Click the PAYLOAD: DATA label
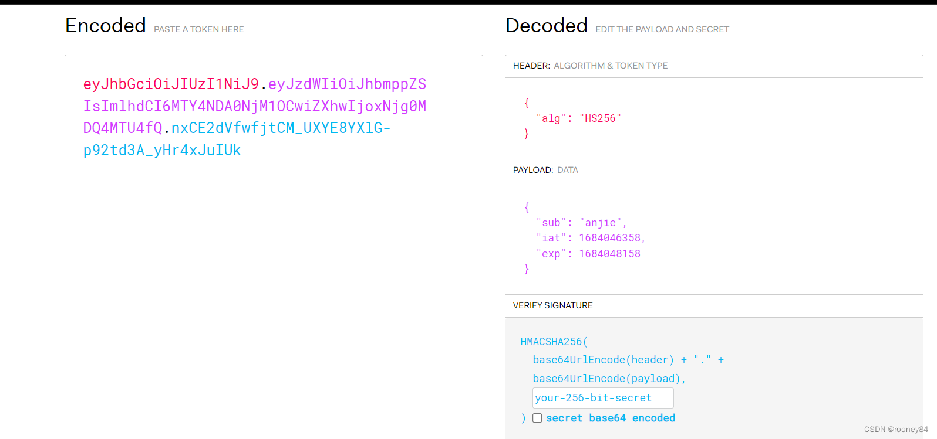Screen dimensions: 937x439 (x=545, y=170)
